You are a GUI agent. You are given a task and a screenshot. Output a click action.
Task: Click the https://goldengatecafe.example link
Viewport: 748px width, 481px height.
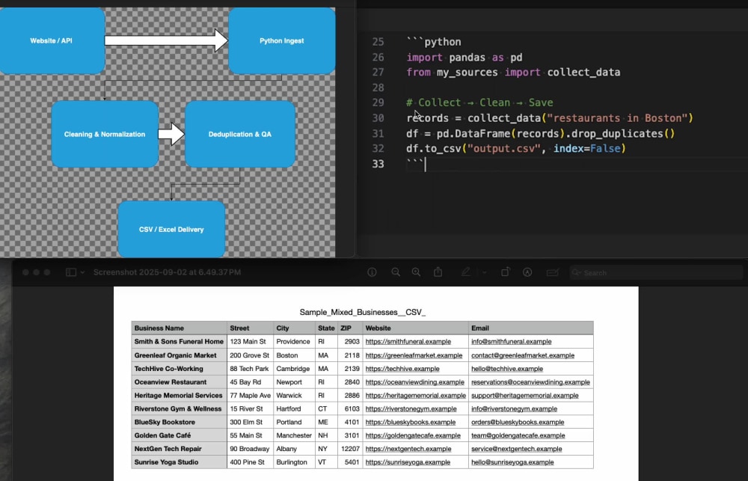click(x=413, y=435)
